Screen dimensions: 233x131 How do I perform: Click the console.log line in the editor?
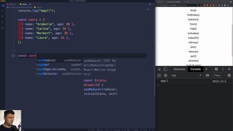click(36, 11)
